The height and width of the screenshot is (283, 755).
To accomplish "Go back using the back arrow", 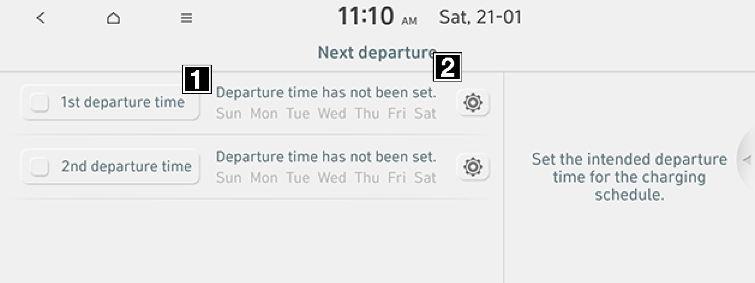I will 40,18.
